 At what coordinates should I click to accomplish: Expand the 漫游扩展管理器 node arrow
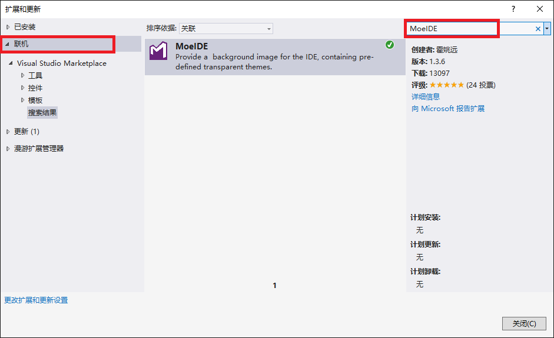pyautogui.click(x=8, y=149)
